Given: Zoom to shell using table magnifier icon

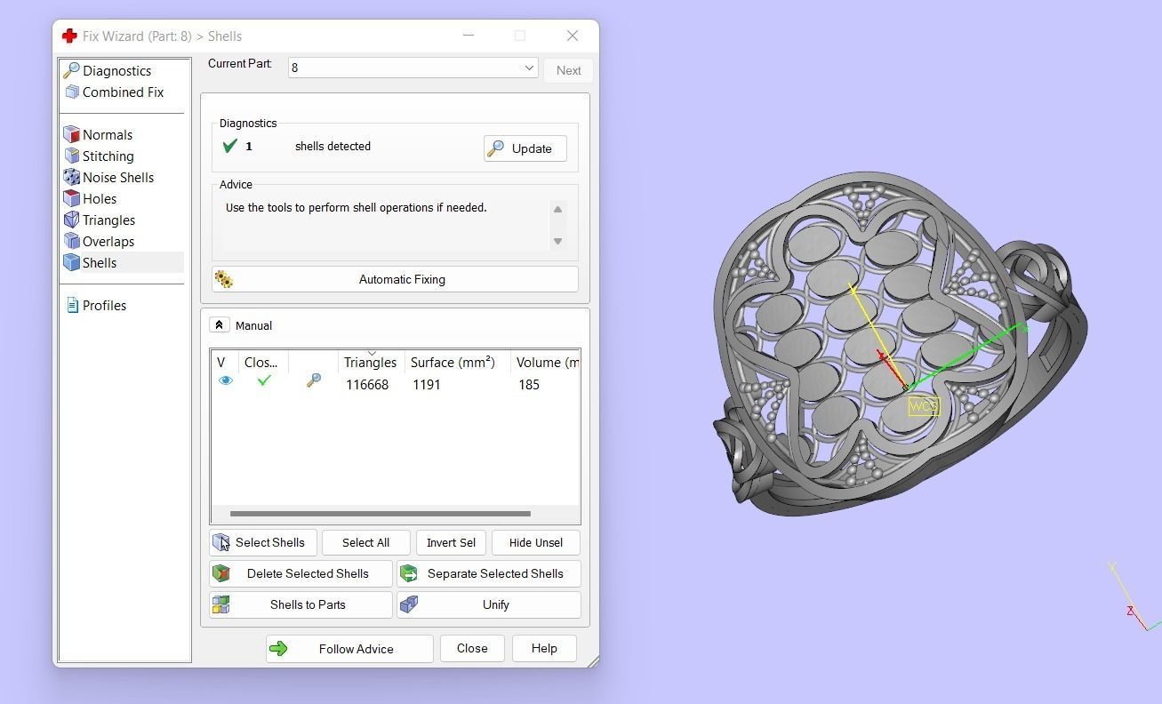Looking at the screenshot, I should point(314,380).
